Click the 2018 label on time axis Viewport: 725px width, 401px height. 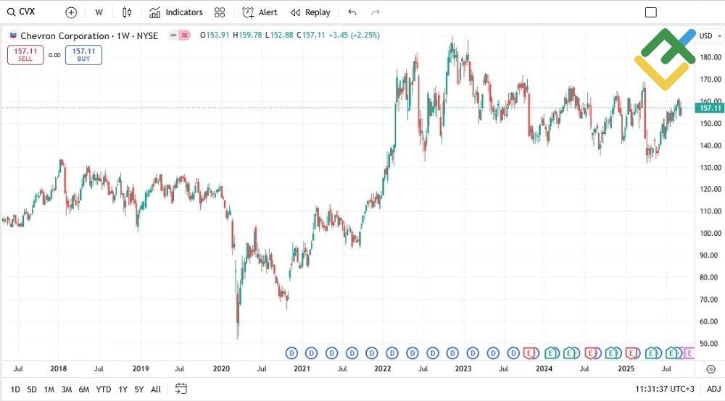coord(58,368)
